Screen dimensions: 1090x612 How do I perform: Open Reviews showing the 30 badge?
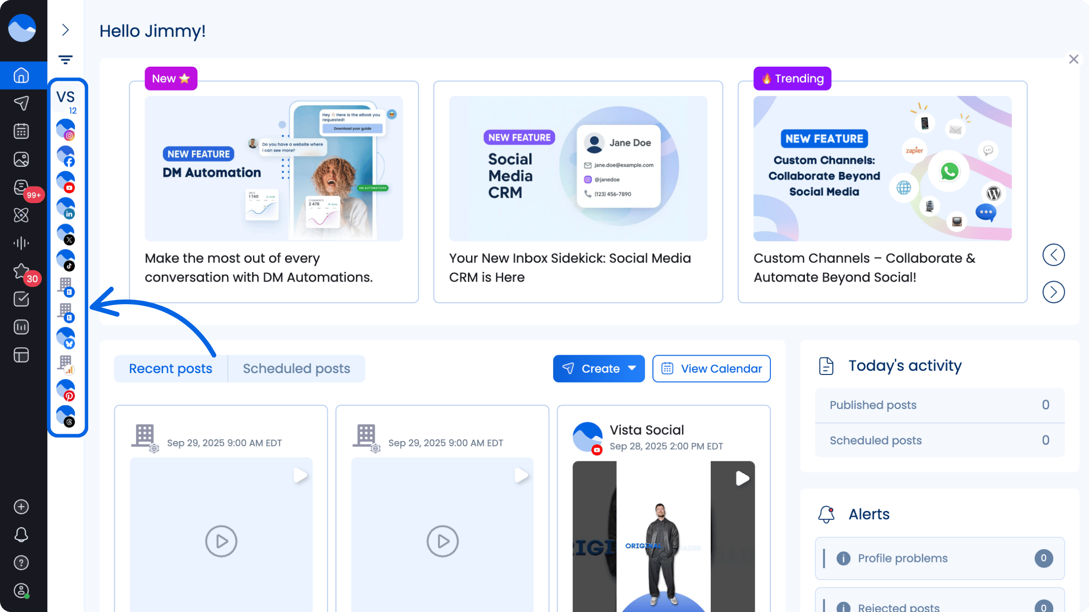click(22, 271)
